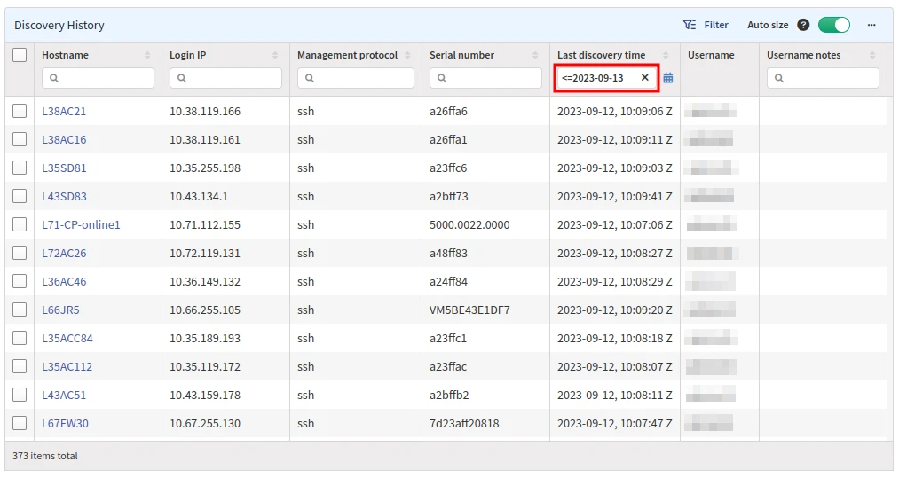Sort by Serial number column arrows
The height and width of the screenshot is (478, 899).
[535, 55]
